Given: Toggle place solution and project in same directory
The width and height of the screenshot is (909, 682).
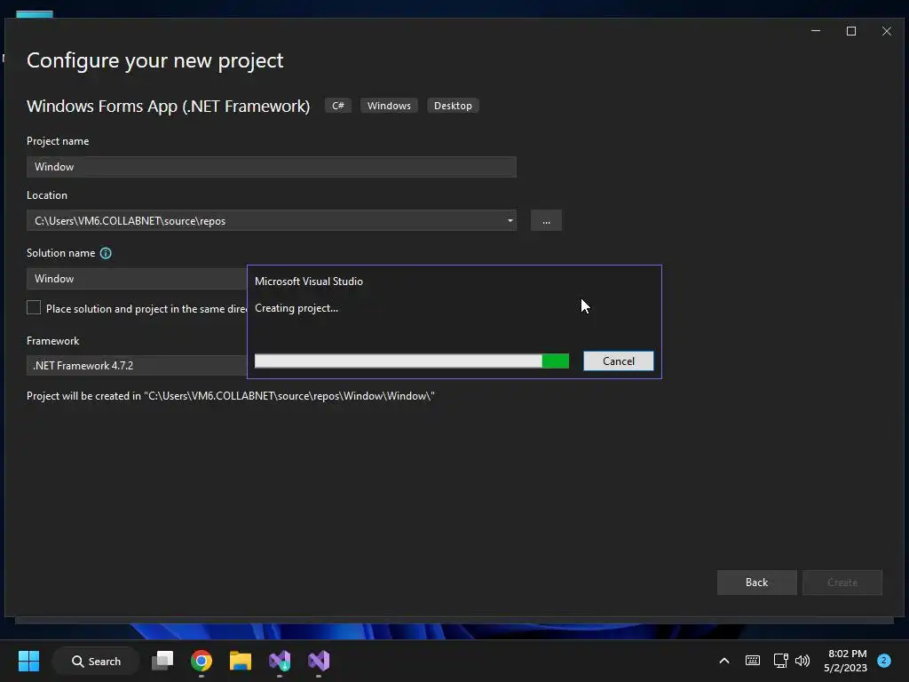Looking at the screenshot, I should click(x=34, y=308).
